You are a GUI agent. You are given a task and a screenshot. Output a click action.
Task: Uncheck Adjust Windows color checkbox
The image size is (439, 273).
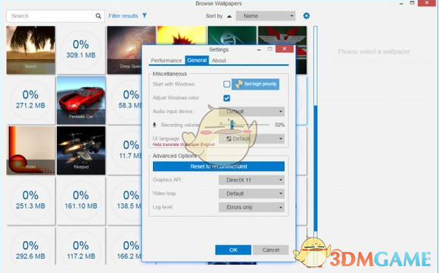tap(227, 98)
